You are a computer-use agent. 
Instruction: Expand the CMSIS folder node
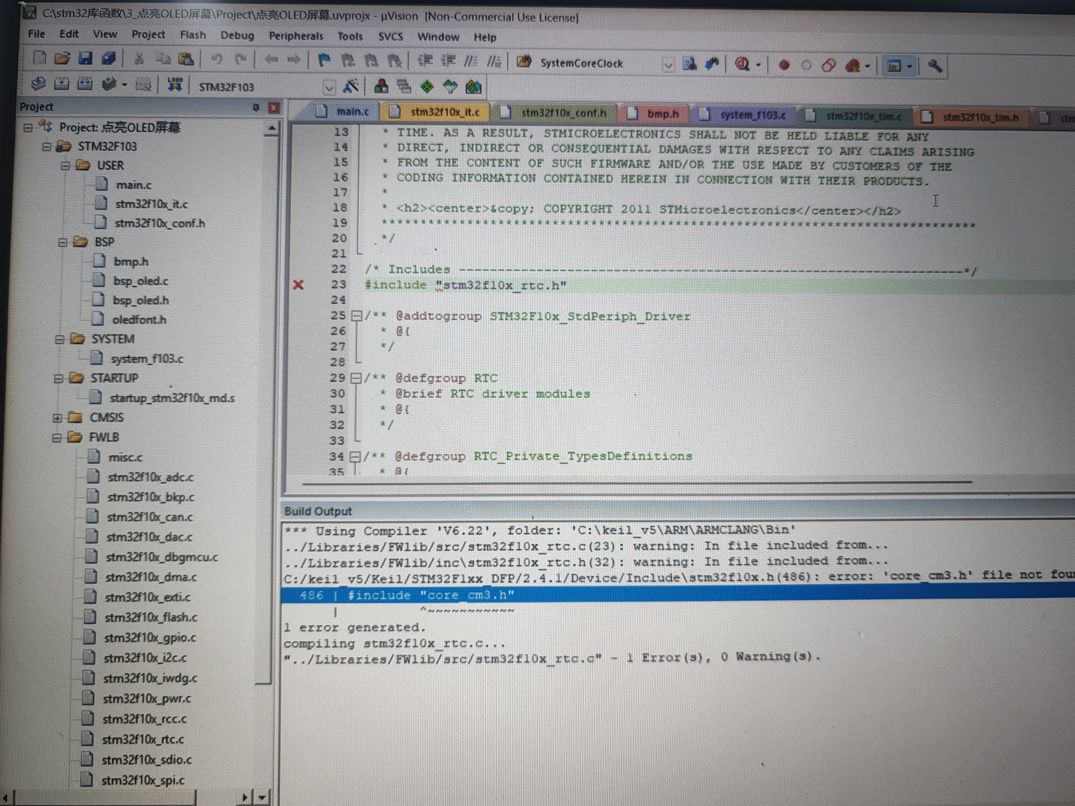tap(57, 418)
